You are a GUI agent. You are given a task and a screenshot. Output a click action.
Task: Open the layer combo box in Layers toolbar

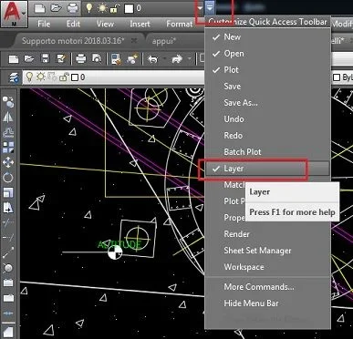pos(113,77)
